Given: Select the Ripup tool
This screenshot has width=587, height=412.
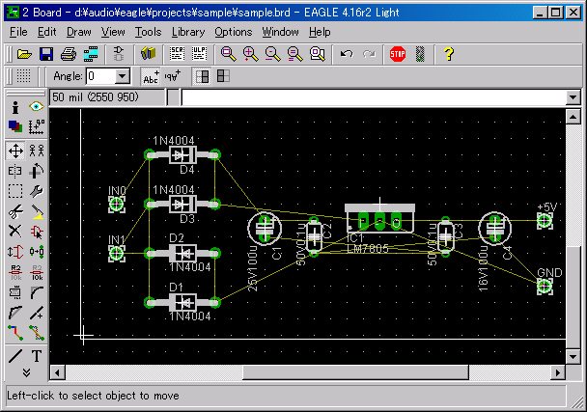Looking at the screenshot, I should 37,333.
